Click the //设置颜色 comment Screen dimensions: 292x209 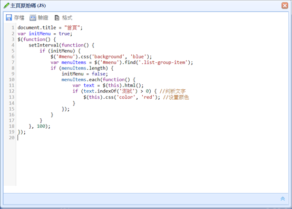coord(176,97)
